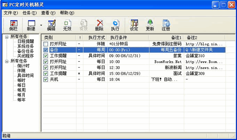This screenshot has height=140, width=237.
Task: Click the http://news.sin... cell
Action: (x=205, y=67)
